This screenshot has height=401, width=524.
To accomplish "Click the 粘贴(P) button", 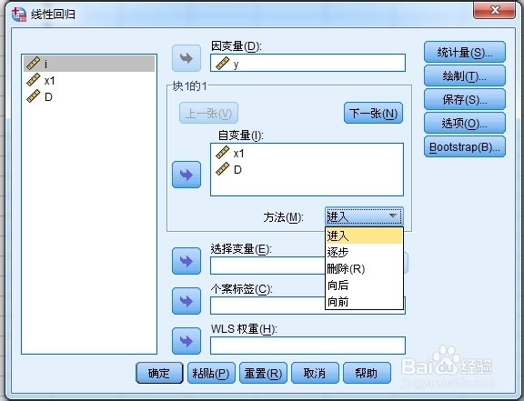I will 211,373.
